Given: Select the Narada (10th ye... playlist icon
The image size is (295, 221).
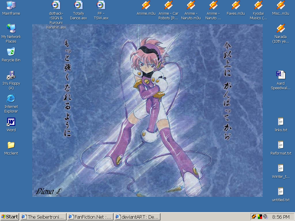Looking at the screenshot, I should [281, 28].
